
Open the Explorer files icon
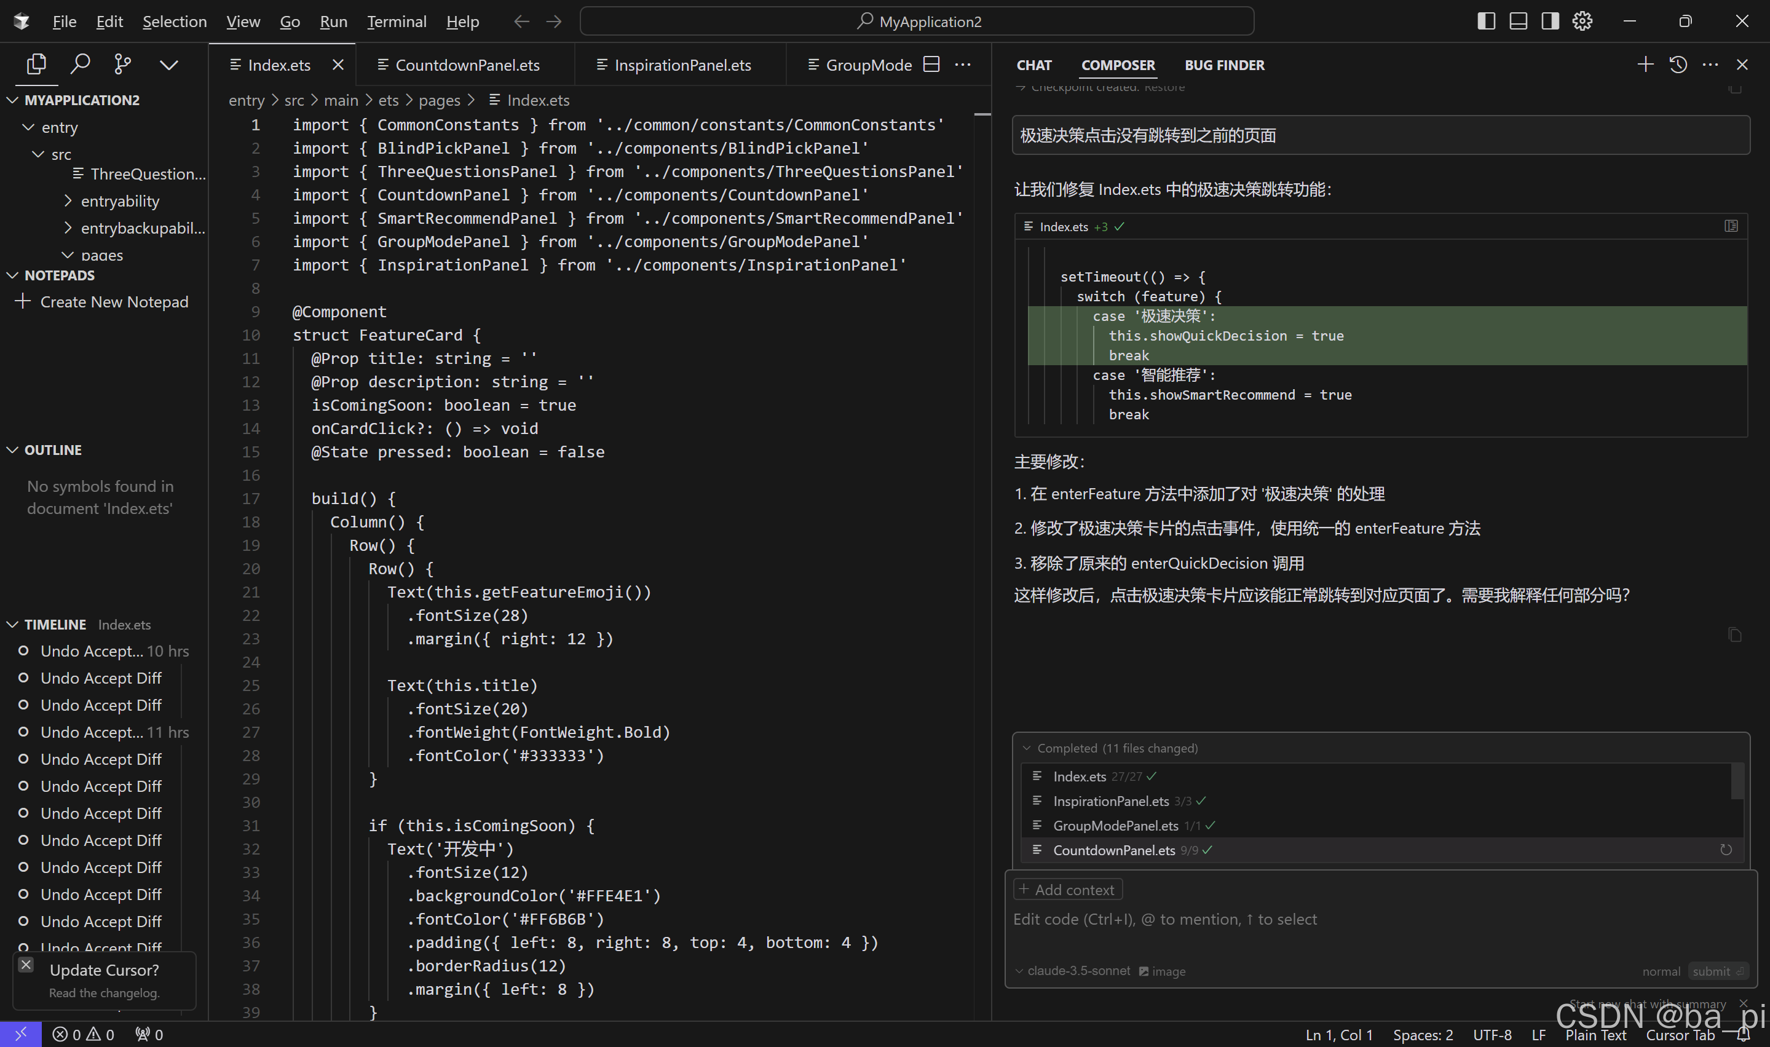[36, 64]
